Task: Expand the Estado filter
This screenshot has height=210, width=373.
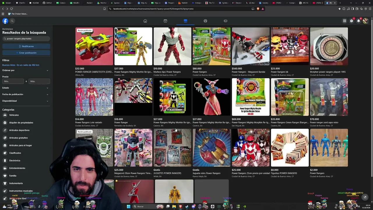Action: 26,88
